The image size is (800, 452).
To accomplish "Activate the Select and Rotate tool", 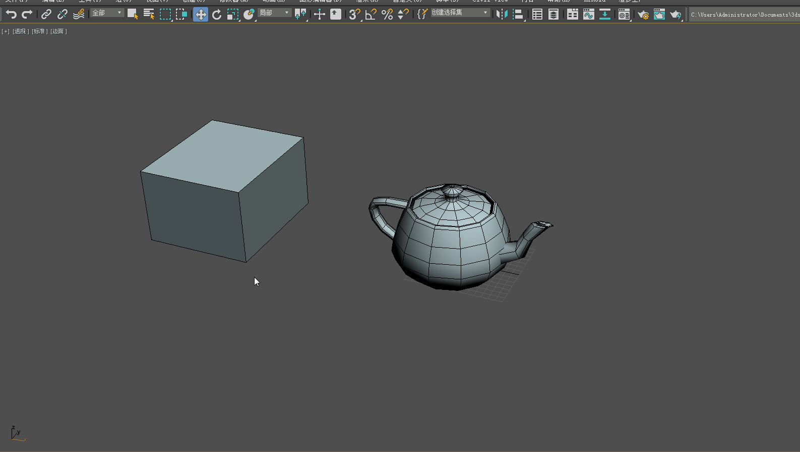I will click(x=217, y=15).
